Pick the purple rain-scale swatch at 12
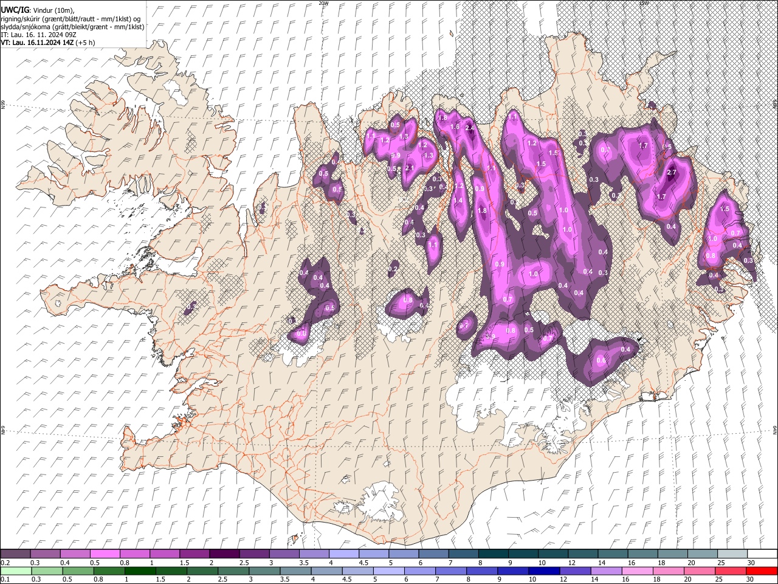The width and height of the screenshot is (778, 584). (575, 571)
